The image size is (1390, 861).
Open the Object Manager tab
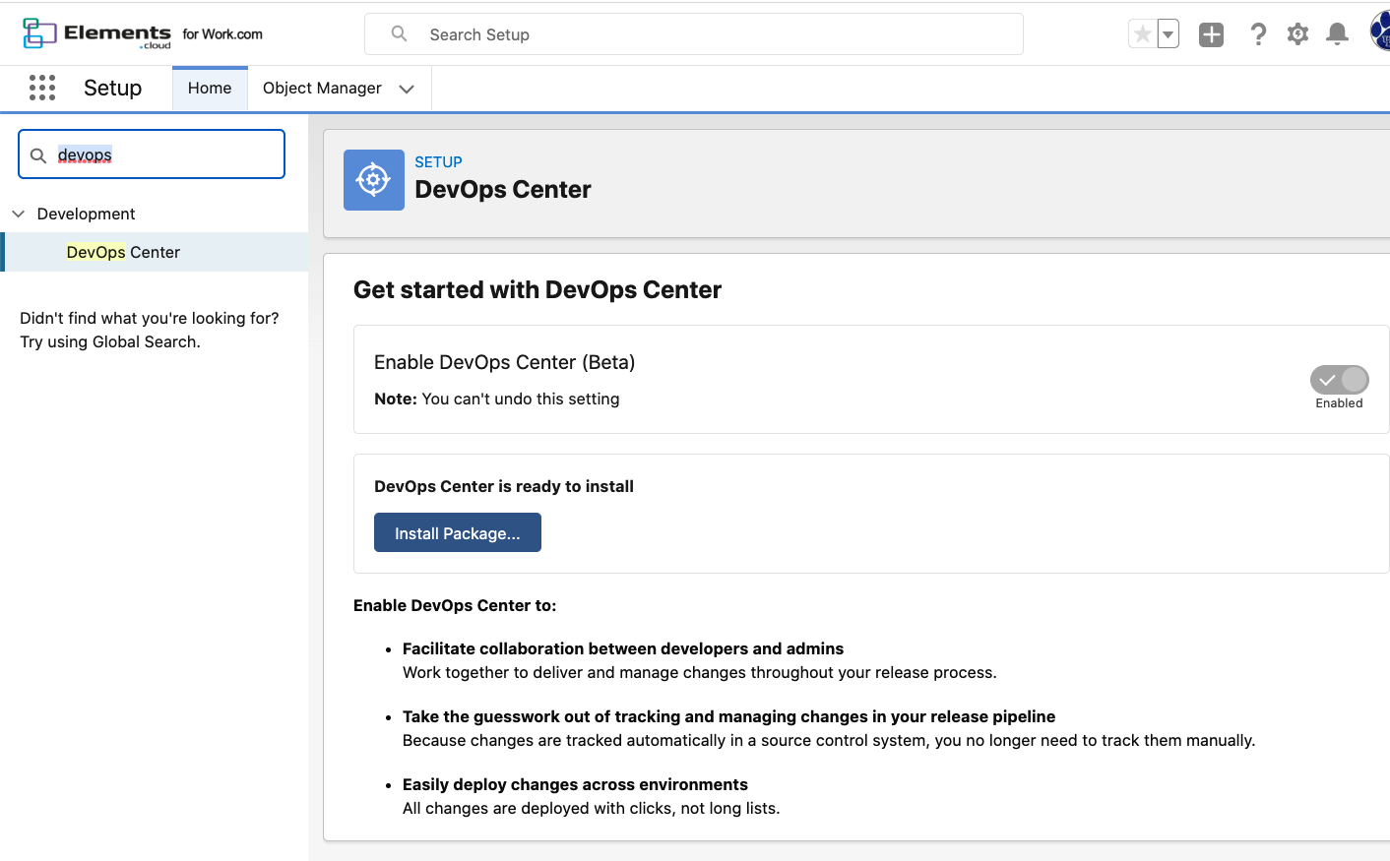click(322, 89)
